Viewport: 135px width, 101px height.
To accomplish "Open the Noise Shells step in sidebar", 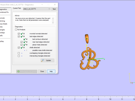I will point(4,24).
